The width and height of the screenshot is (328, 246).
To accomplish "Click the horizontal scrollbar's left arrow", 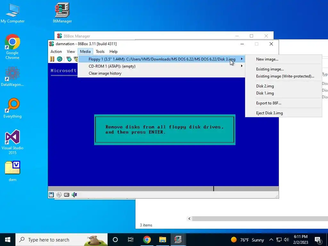I will [x=189, y=218].
